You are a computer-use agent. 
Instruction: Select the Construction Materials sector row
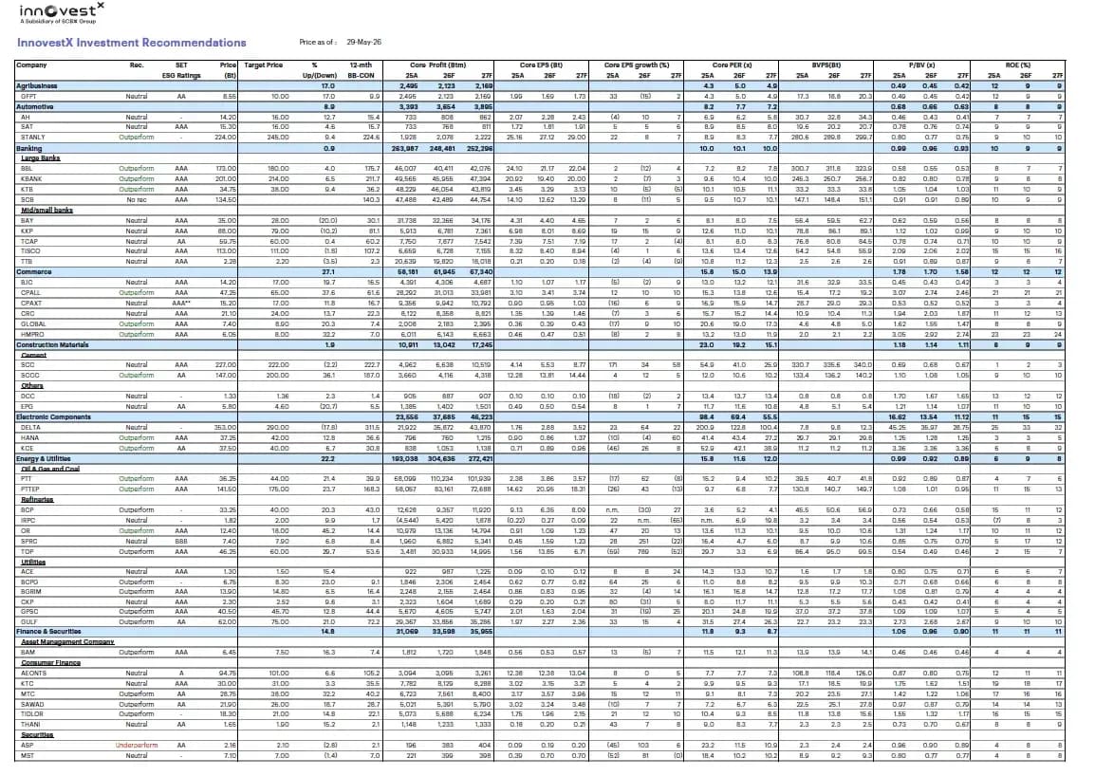tap(540, 344)
